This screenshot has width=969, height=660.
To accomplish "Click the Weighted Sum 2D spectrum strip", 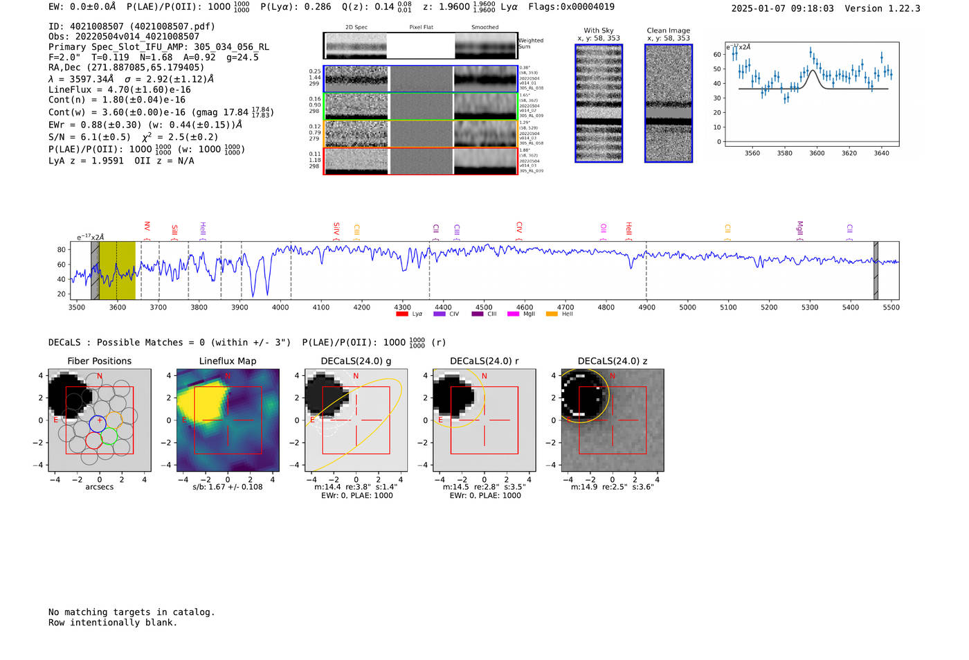I will tap(421, 46).
